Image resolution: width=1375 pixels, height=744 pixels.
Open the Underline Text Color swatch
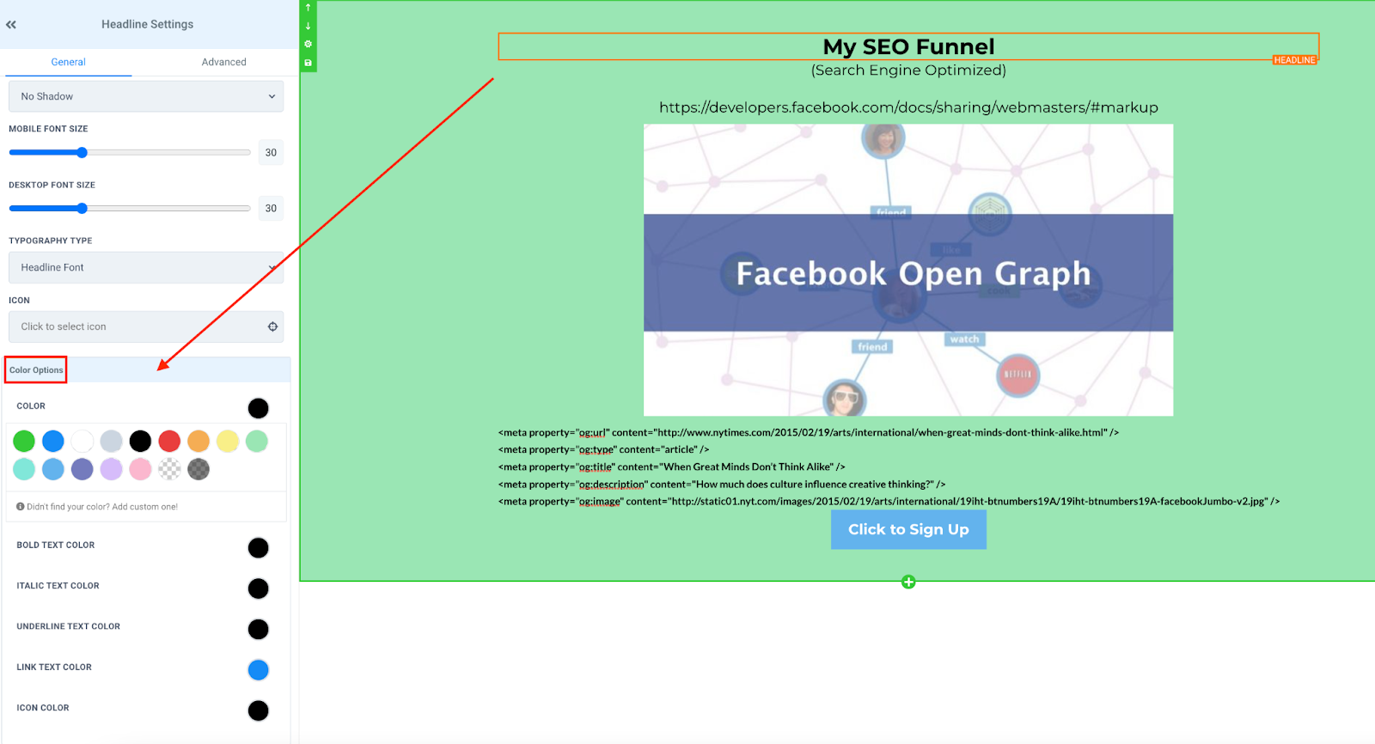(x=258, y=630)
